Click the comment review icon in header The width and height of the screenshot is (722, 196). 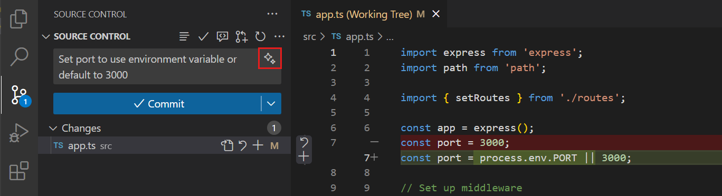pos(222,36)
